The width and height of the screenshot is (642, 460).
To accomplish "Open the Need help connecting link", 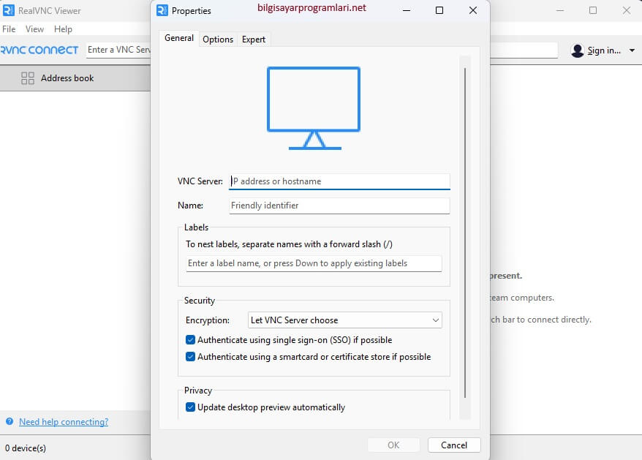I will pyautogui.click(x=64, y=421).
